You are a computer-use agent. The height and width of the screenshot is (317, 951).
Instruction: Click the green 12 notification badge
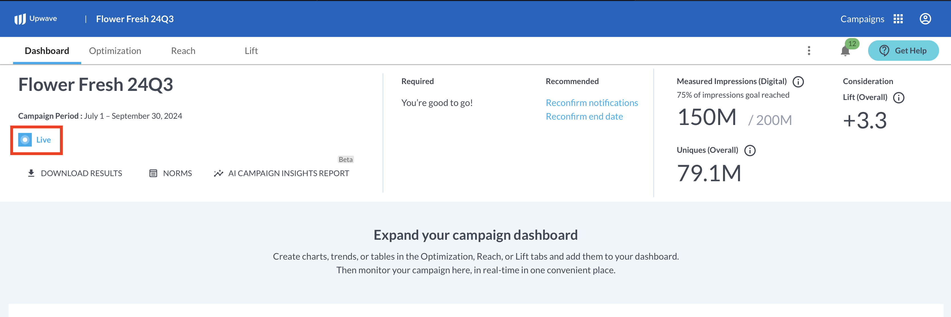tap(852, 43)
